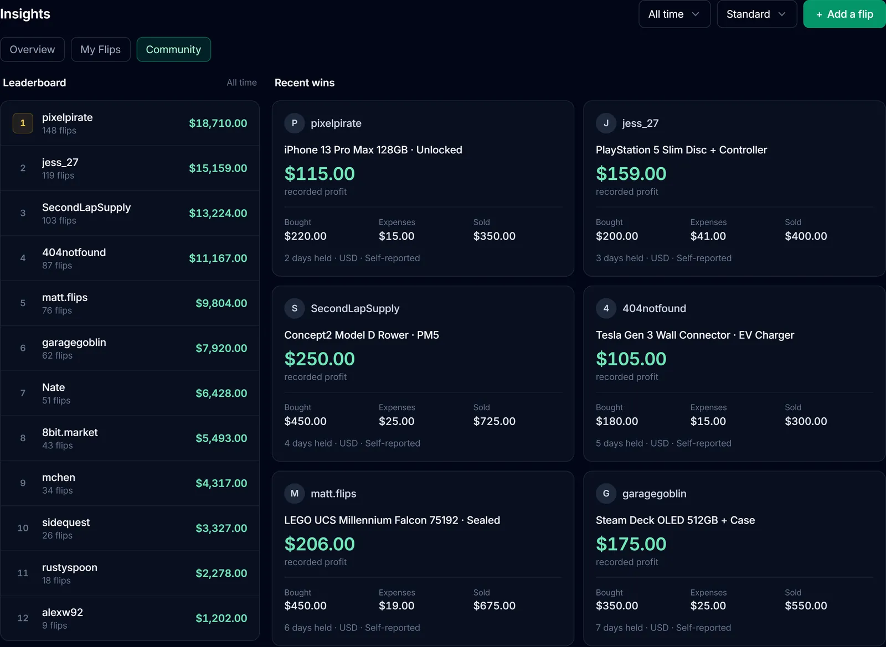The height and width of the screenshot is (647, 886).
Task: Select pixelpirate in the leaderboard list
Action: coord(130,123)
